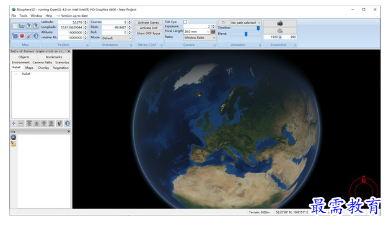This screenshot has height=226, width=386.
Task: Click the Exposure stepper arrows
Action: 213,27
